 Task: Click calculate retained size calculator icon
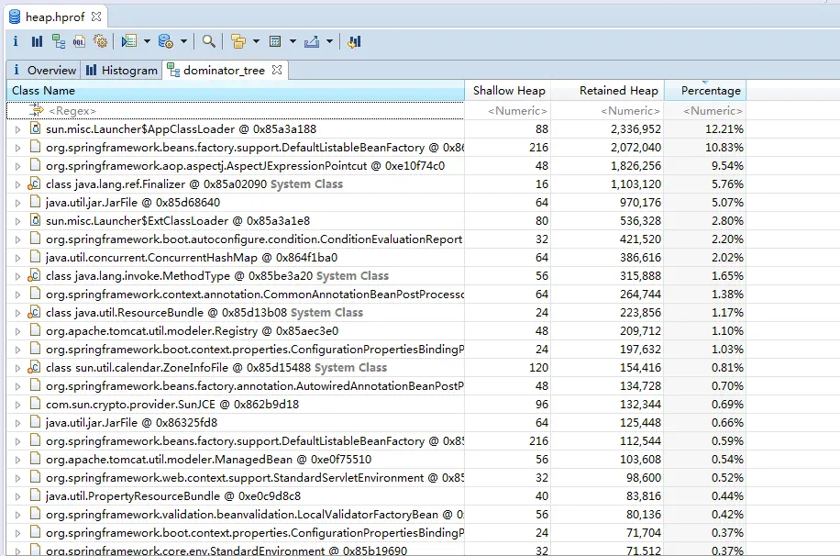point(275,41)
